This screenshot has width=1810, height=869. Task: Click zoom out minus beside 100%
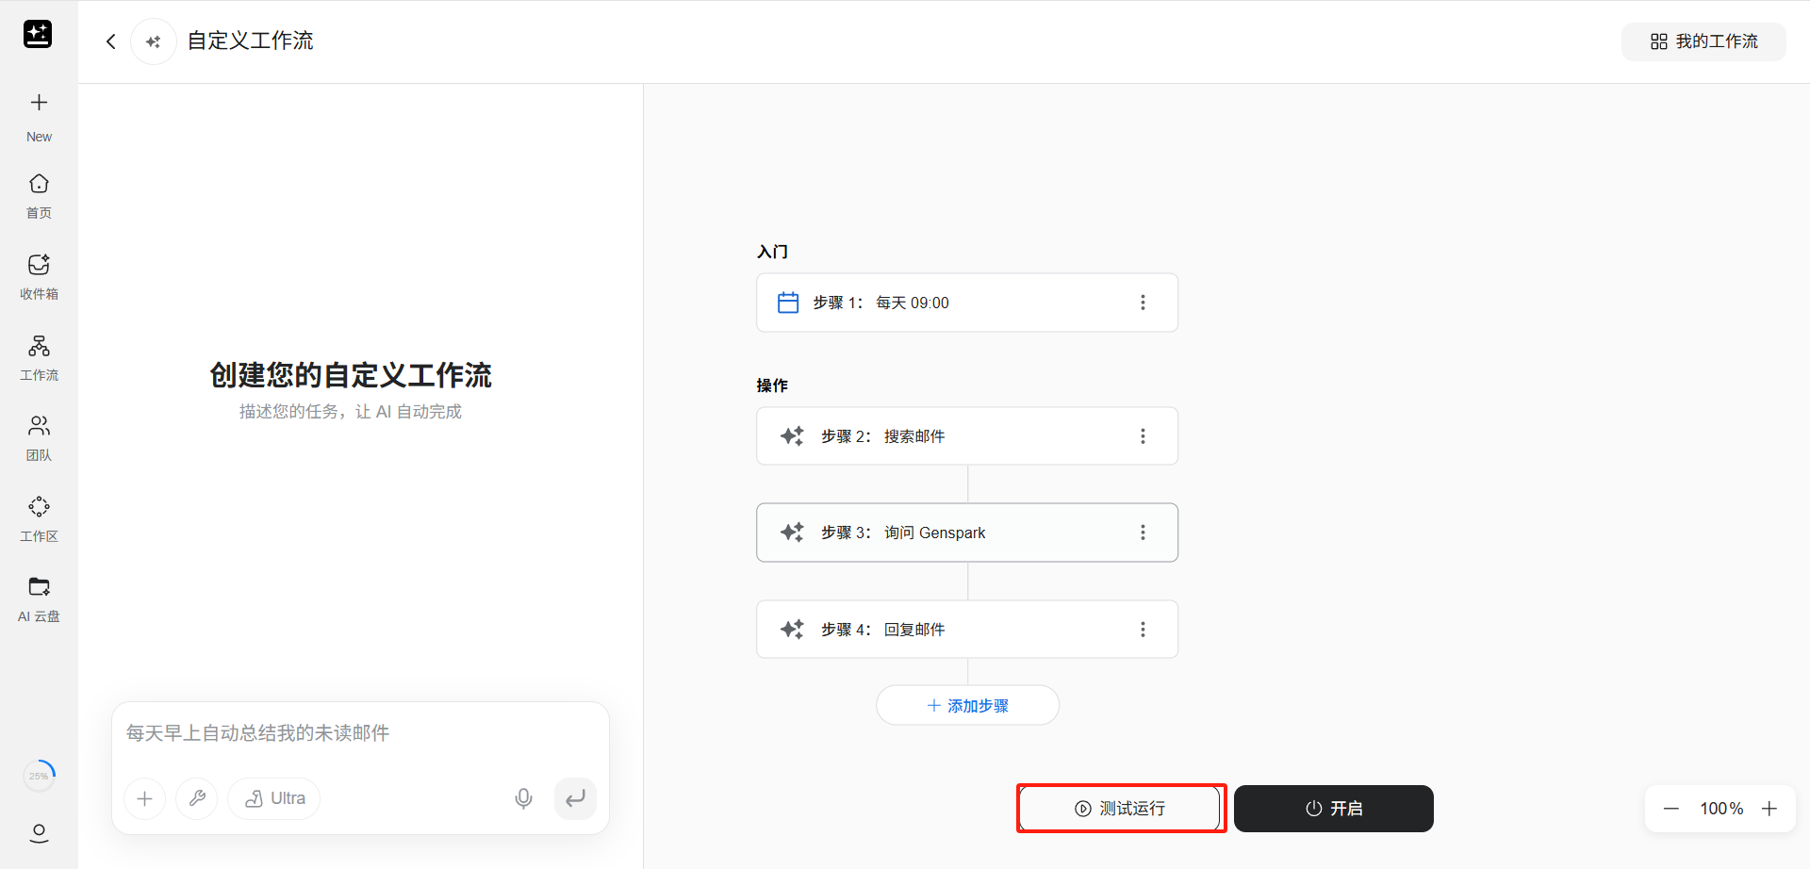(1671, 809)
